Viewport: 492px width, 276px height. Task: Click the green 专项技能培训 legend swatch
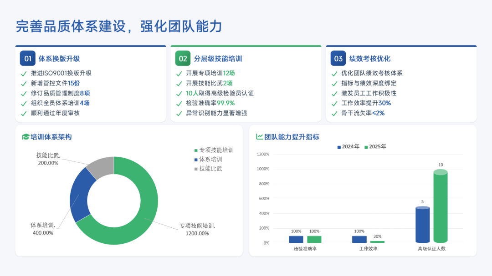coord(196,151)
